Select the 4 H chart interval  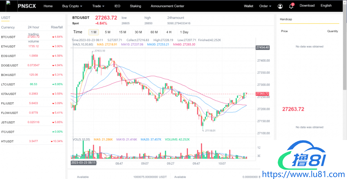169,32
